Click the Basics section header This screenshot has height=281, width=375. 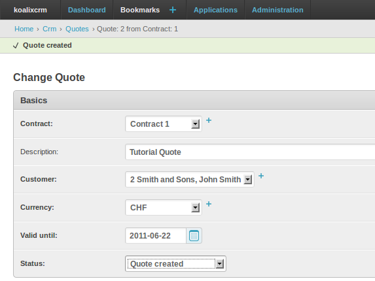pos(194,100)
